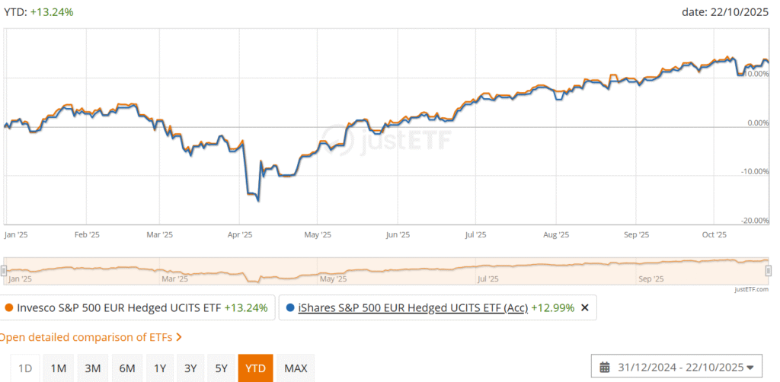Viewport: 780px width, 382px height.
Task: Show MAX history range
Action: (296, 368)
